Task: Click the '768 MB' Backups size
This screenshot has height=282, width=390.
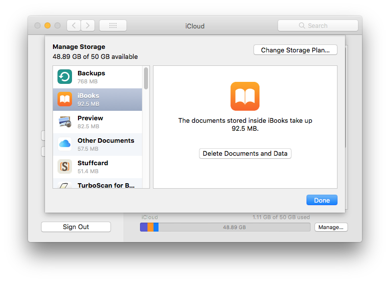Action: tap(87, 81)
